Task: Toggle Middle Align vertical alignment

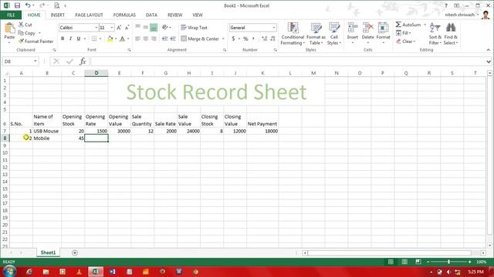Action: (x=146, y=28)
